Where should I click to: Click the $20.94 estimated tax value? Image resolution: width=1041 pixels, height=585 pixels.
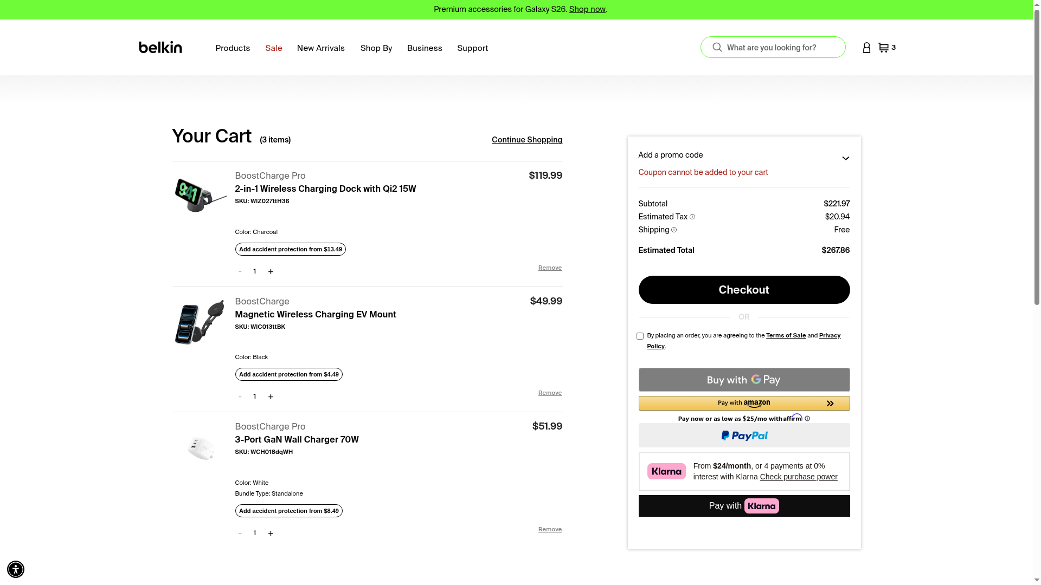[837, 217]
